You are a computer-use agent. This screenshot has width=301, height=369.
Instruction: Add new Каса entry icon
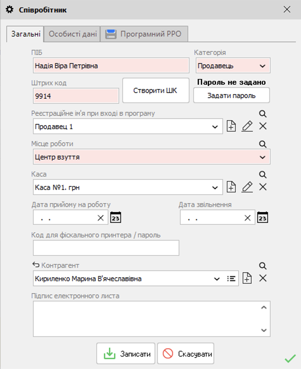231,187
